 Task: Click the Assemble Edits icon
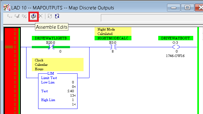point(33,16)
